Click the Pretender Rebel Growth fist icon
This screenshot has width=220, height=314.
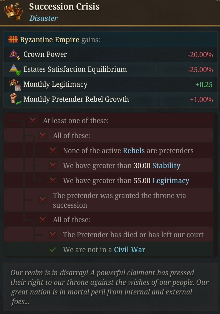click(x=15, y=99)
